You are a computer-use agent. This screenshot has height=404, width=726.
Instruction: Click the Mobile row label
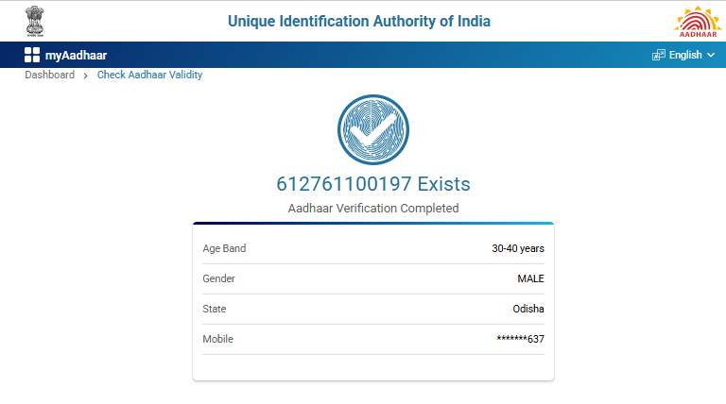[217, 339]
